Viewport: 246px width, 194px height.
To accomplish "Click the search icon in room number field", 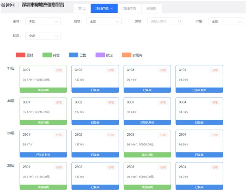I will coord(180,21).
